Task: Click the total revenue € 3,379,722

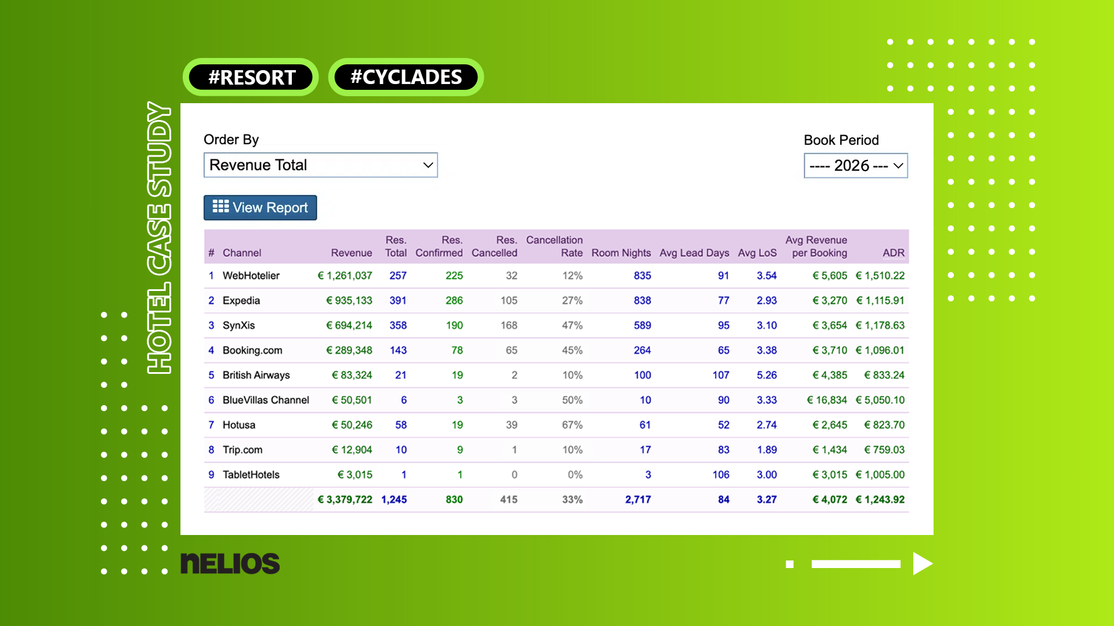Action: [x=345, y=500]
